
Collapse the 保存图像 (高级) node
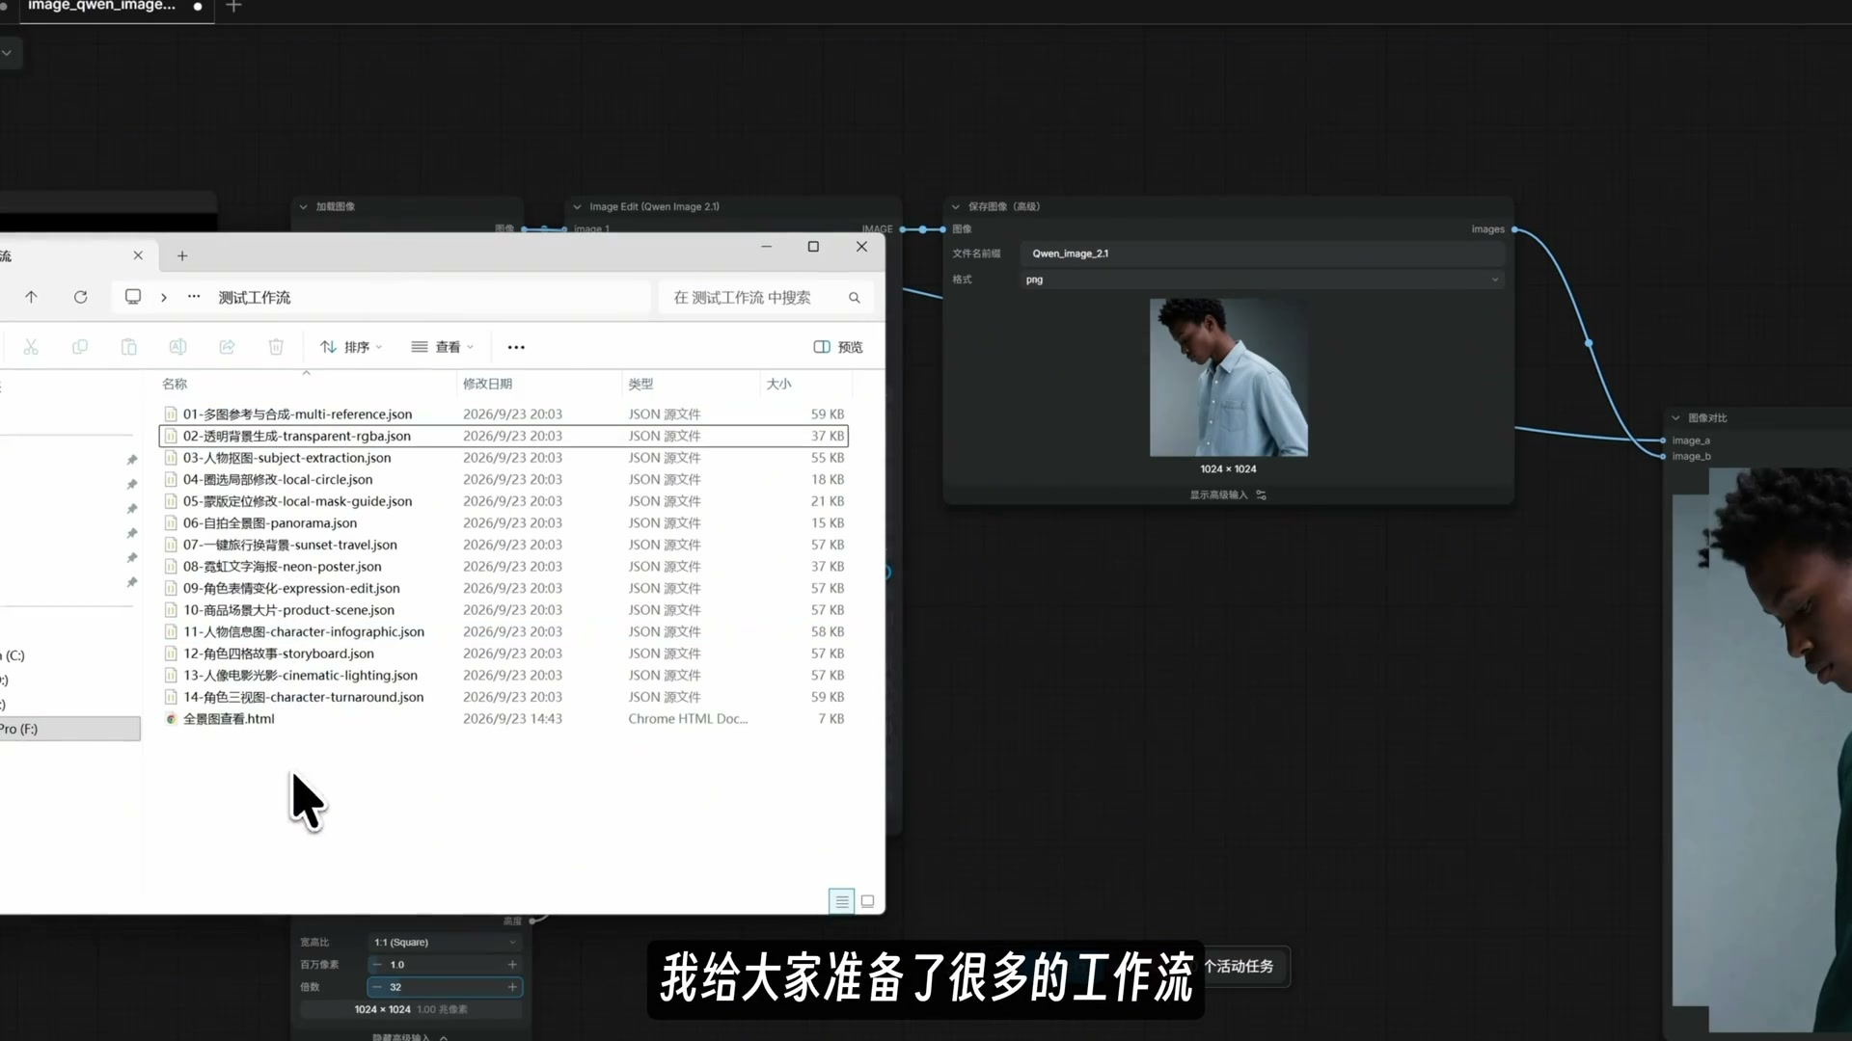956,206
